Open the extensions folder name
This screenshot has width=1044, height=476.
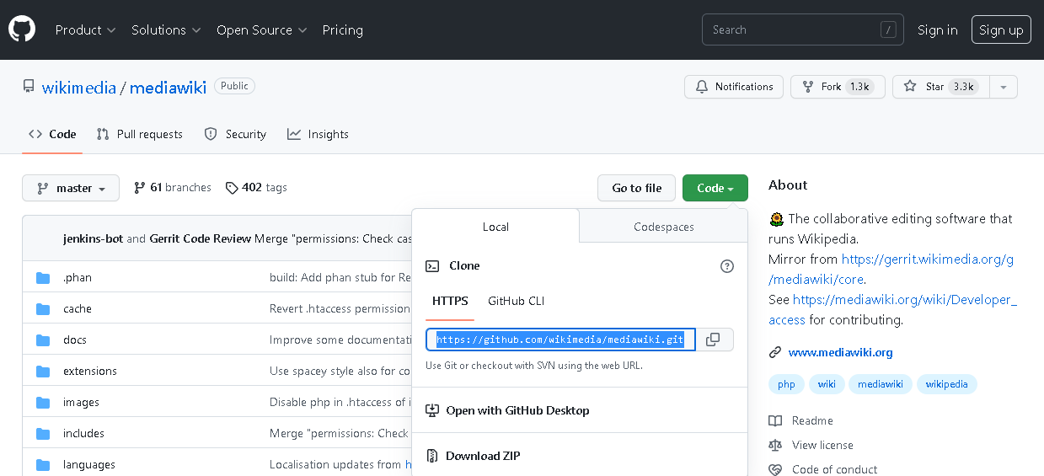[90, 372]
